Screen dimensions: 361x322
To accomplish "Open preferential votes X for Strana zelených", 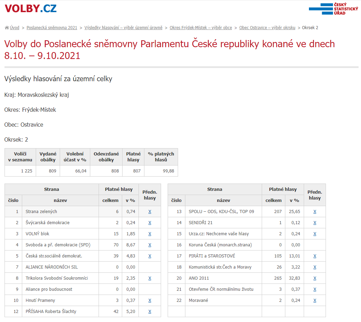I will pos(150,212).
